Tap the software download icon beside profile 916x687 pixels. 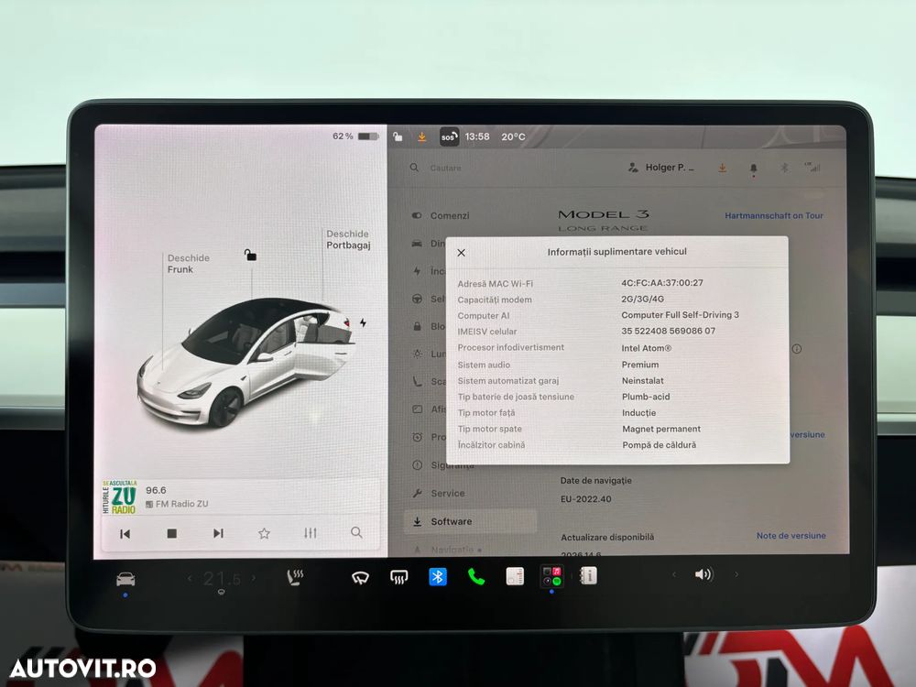click(x=723, y=169)
